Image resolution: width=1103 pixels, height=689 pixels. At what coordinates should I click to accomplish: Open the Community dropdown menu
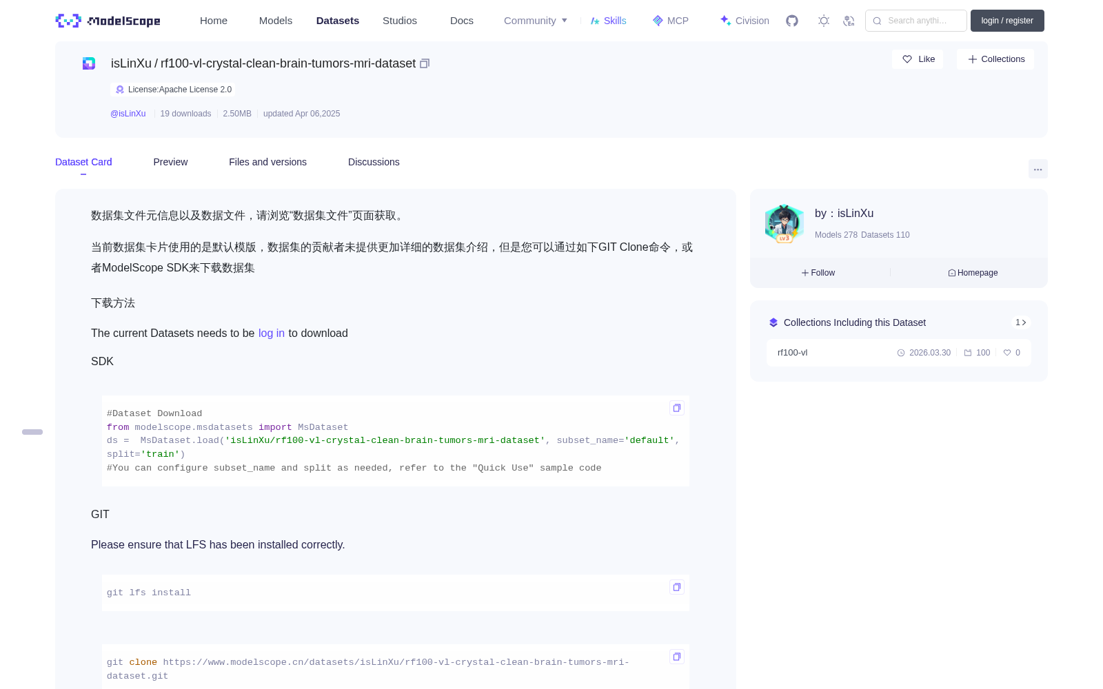coord(536,21)
